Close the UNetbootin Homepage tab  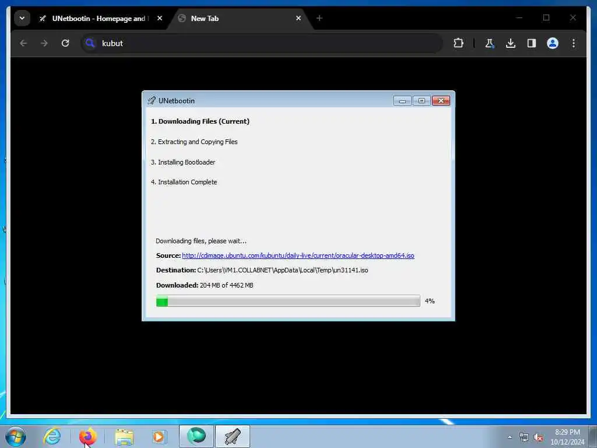click(x=160, y=18)
